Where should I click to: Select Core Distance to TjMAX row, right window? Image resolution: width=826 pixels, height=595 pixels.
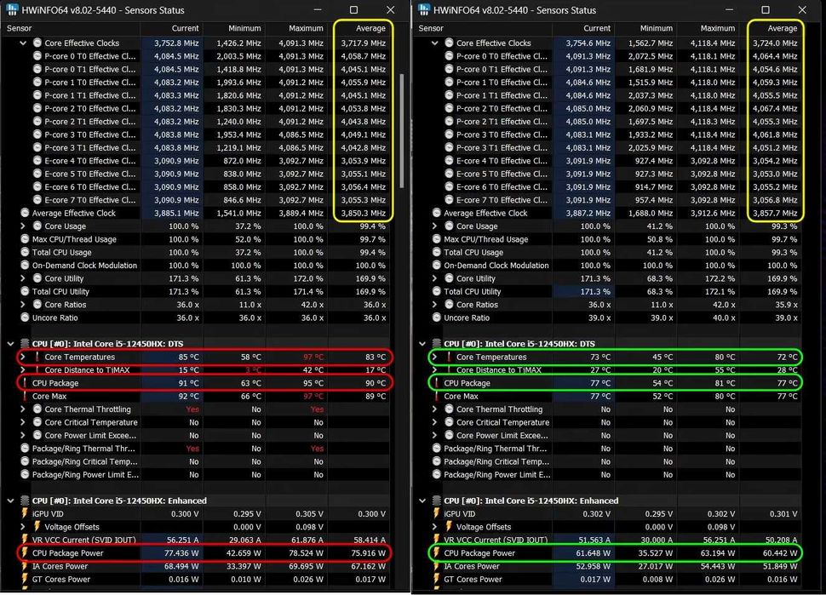point(617,369)
